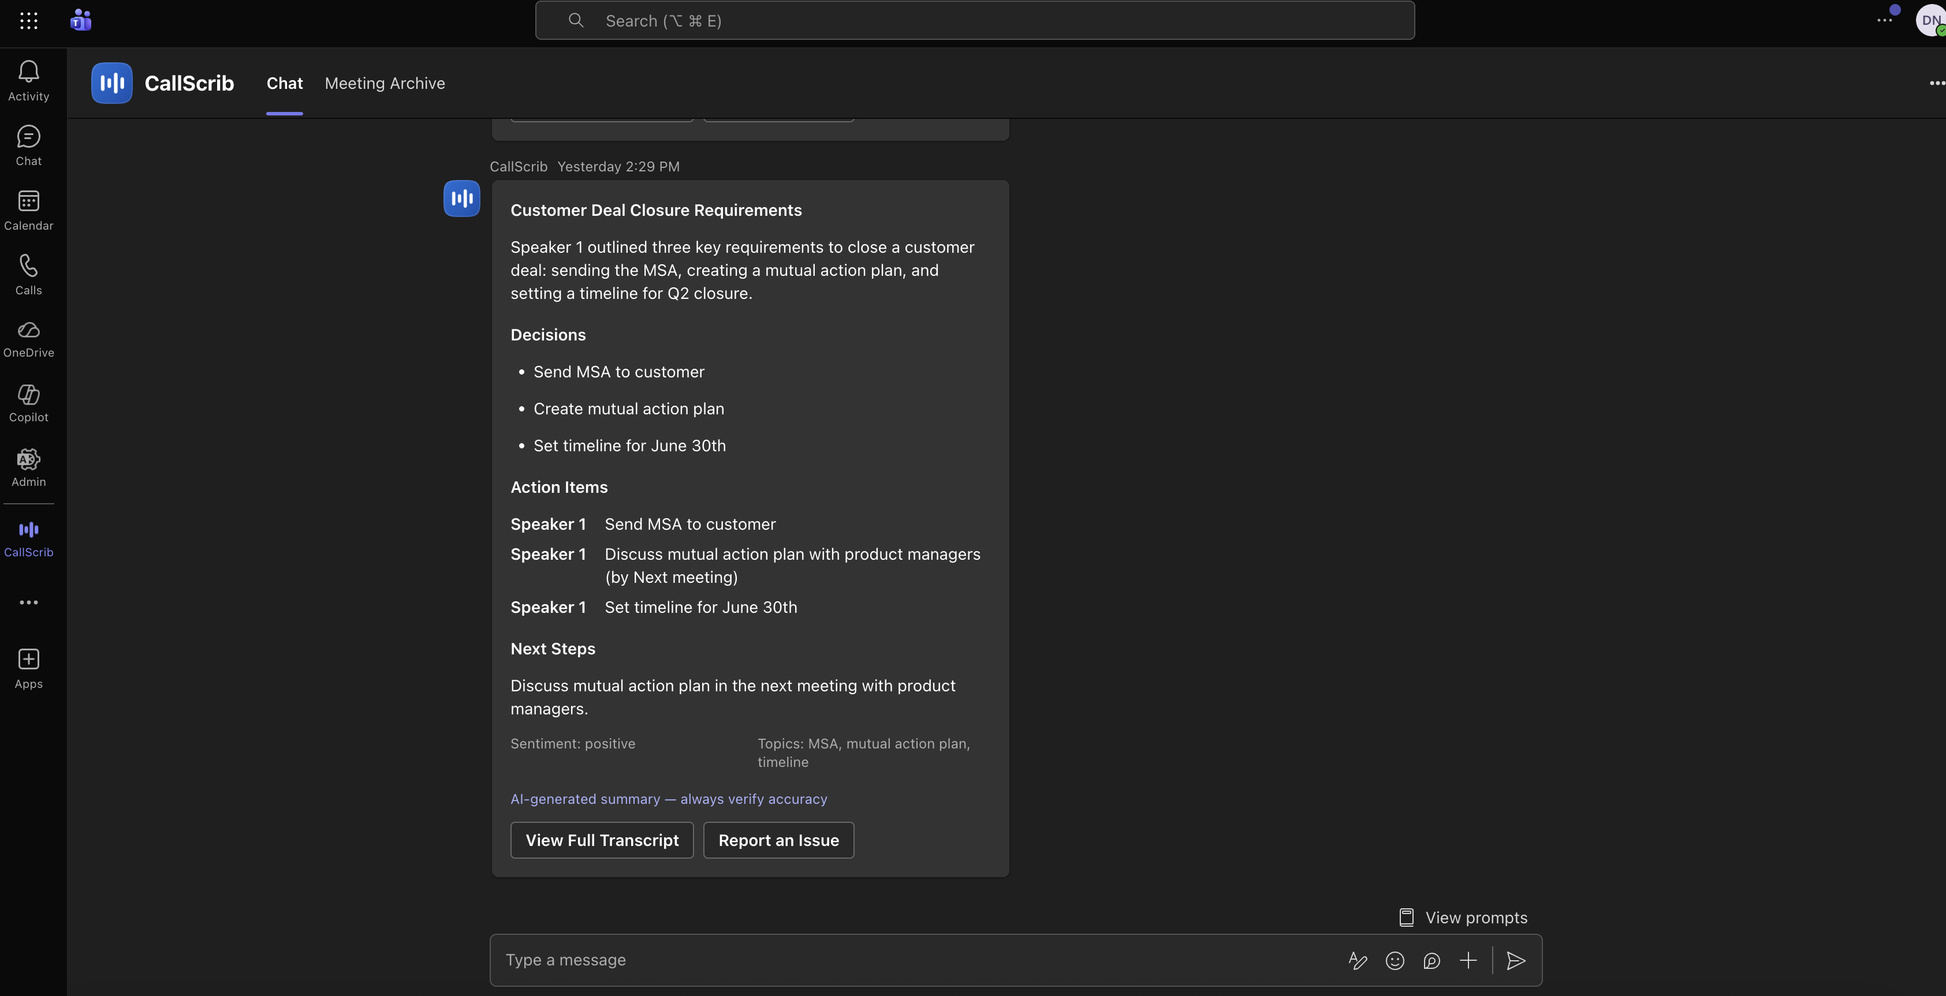
Task: Switch to the Chat tab
Action: [x=284, y=83]
